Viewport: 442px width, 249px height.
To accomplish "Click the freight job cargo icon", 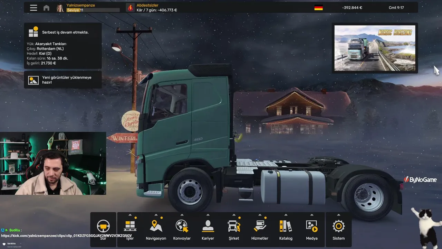I will [x=33, y=32].
